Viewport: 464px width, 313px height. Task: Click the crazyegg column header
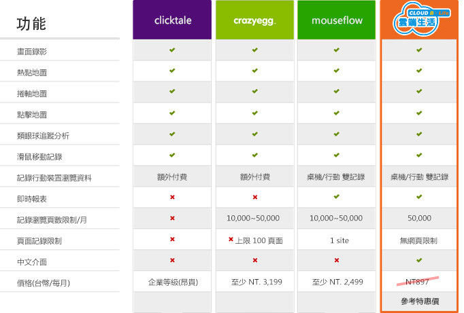point(254,20)
